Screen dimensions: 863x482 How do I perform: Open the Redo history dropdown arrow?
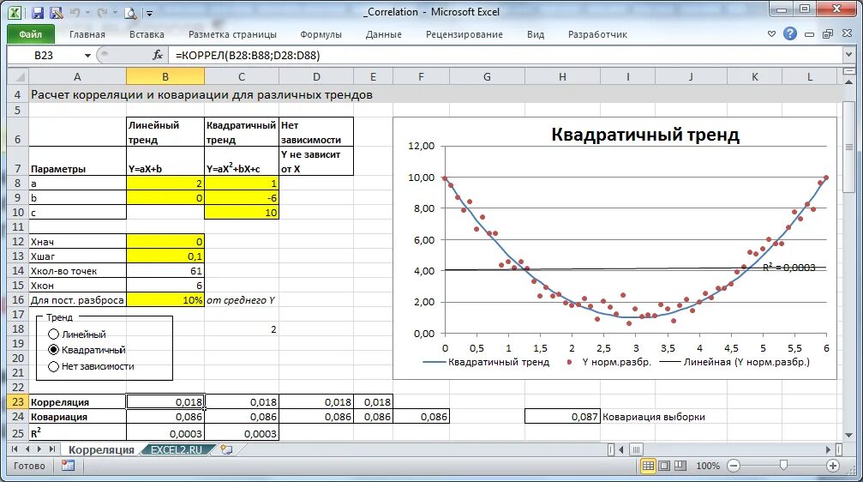[115, 12]
